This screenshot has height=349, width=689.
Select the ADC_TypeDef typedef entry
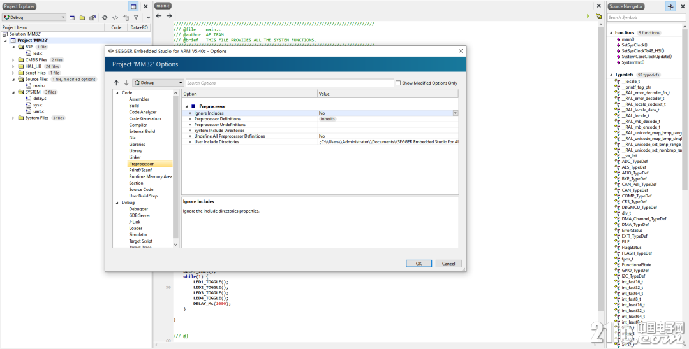point(635,161)
